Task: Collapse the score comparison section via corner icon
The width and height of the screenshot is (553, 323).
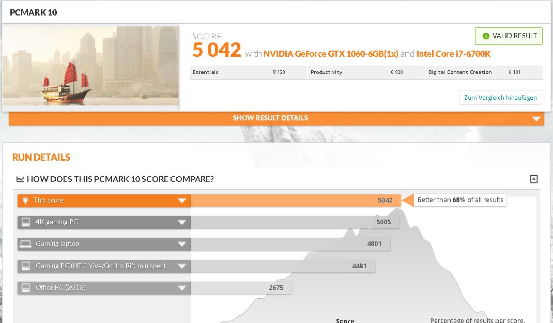Action: click(534, 179)
